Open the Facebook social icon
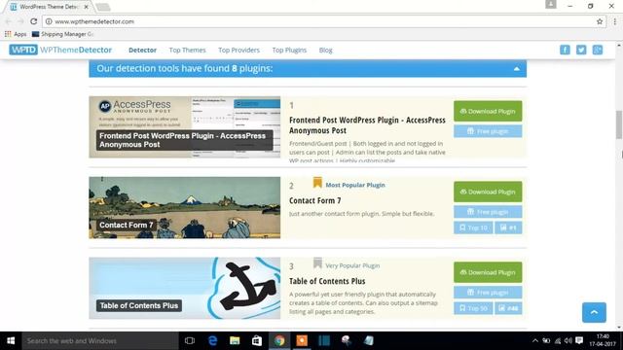Viewport: 623px width, 350px height. tap(565, 50)
